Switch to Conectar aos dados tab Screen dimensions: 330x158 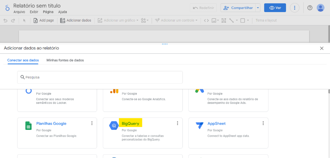(x=23, y=60)
